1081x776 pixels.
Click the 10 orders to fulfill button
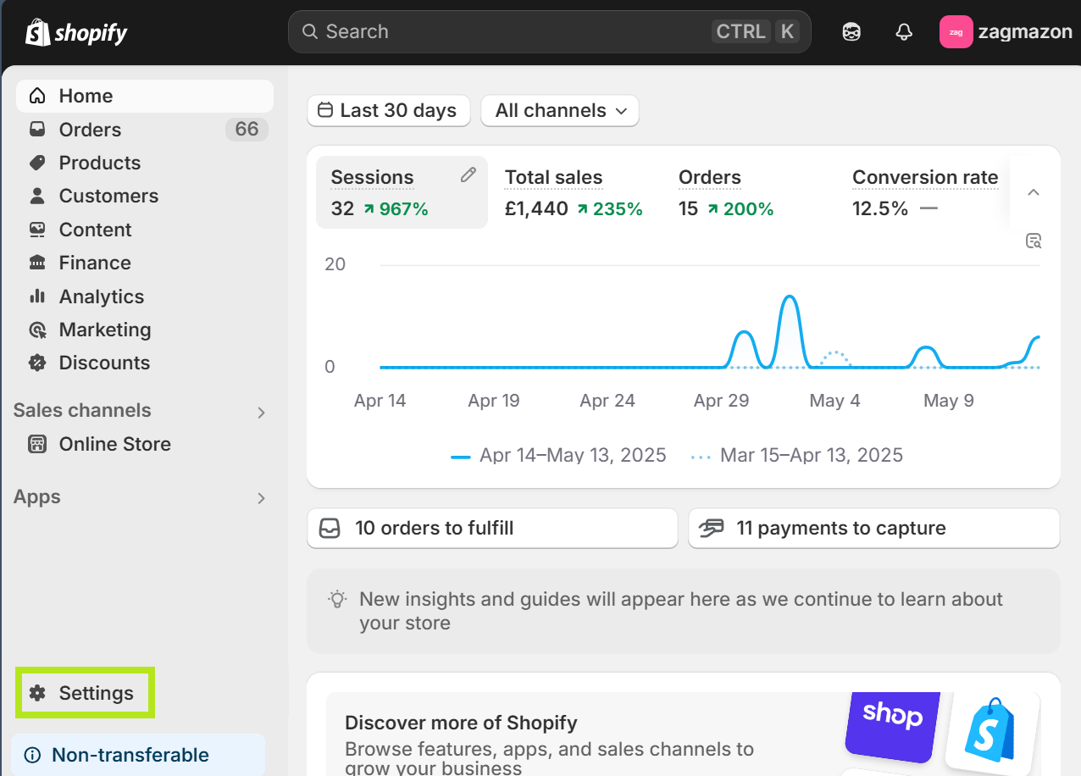[x=492, y=529]
